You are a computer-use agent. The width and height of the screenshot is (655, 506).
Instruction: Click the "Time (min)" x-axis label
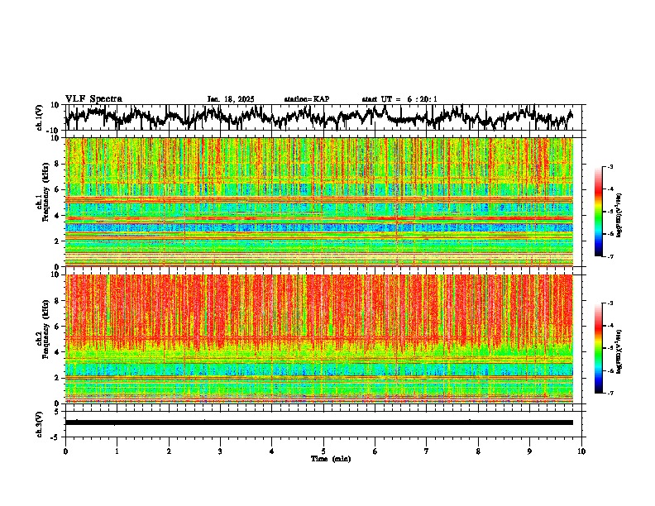click(331, 459)
